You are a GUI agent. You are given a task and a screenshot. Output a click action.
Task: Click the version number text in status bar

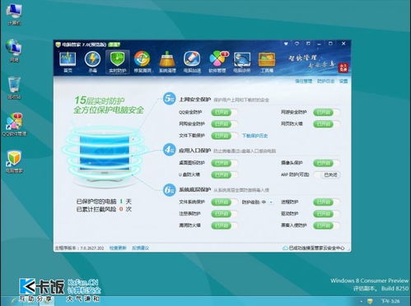point(79,248)
